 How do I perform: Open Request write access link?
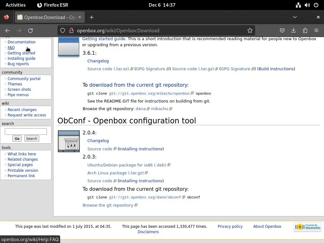click(27, 115)
